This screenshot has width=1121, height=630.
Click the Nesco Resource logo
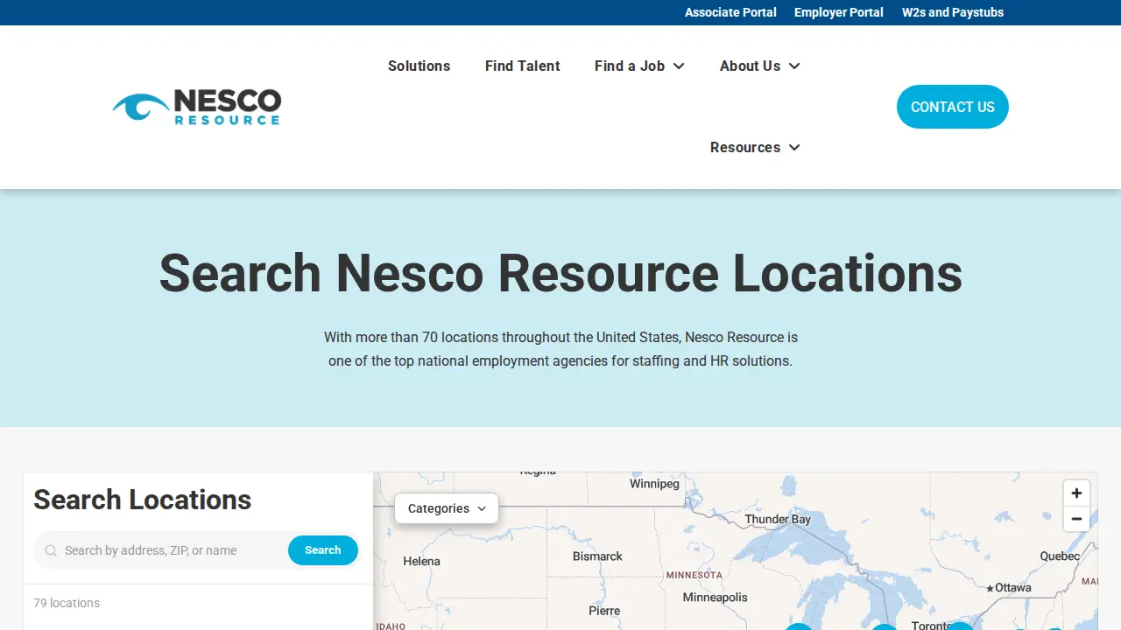pos(197,107)
